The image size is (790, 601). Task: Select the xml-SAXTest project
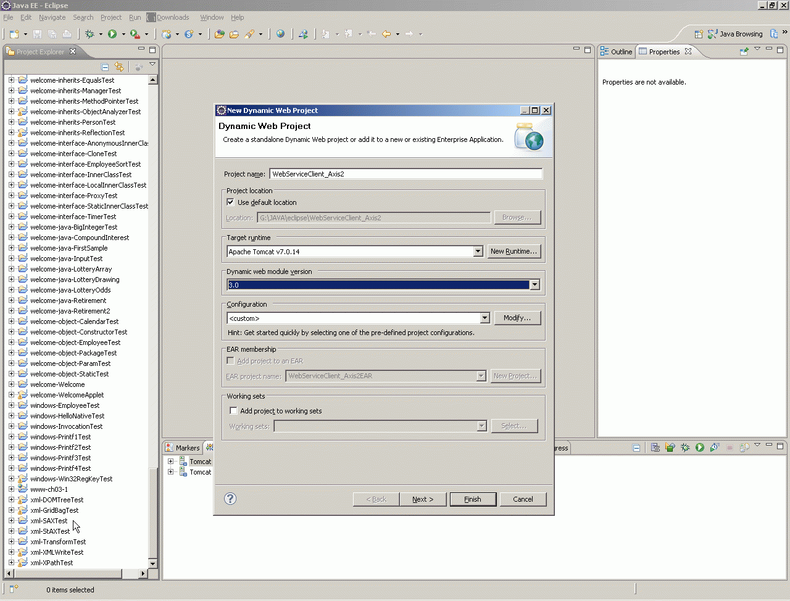[x=49, y=521]
